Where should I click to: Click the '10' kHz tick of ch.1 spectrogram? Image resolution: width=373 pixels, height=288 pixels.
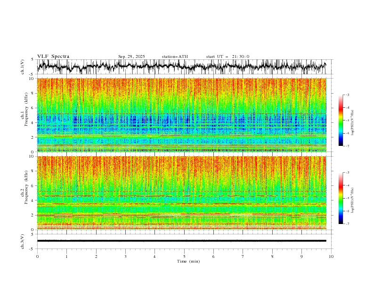[32, 79]
